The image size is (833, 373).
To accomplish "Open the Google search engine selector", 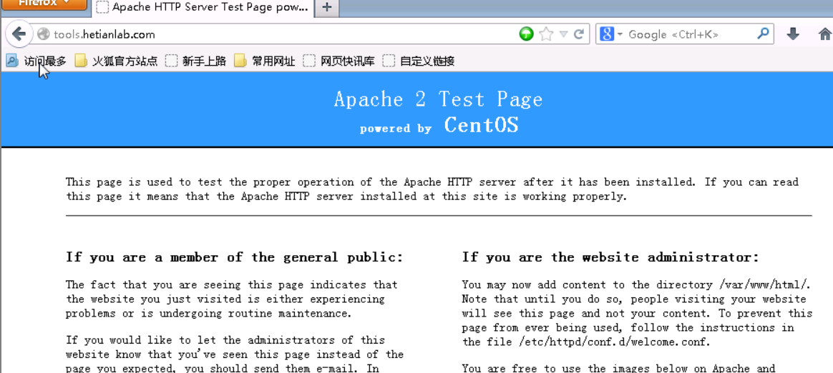I will tap(611, 34).
